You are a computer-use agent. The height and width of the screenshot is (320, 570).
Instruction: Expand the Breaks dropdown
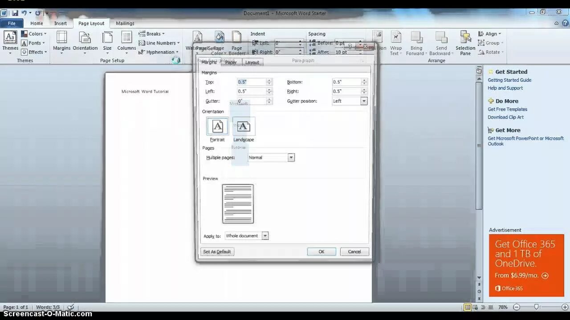[x=152, y=34]
